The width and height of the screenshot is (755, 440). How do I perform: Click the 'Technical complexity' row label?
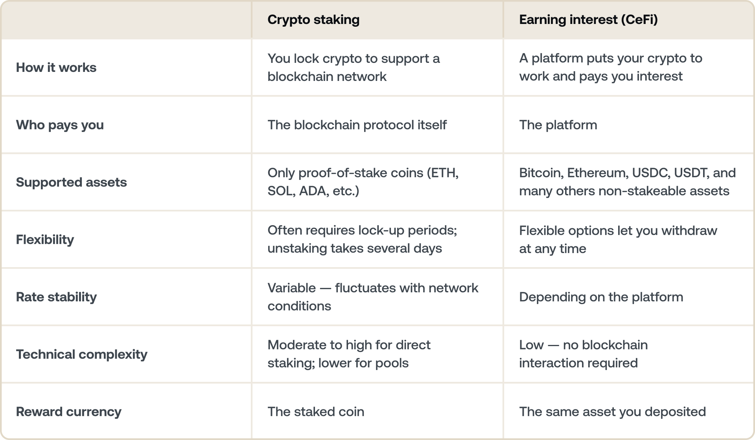coord(81,354)
